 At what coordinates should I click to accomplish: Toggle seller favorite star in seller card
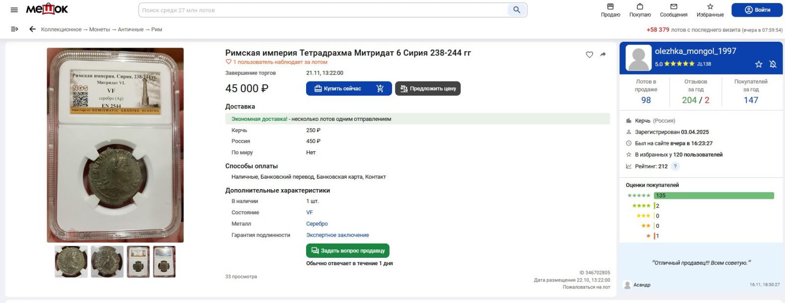(x=759, y=64)
